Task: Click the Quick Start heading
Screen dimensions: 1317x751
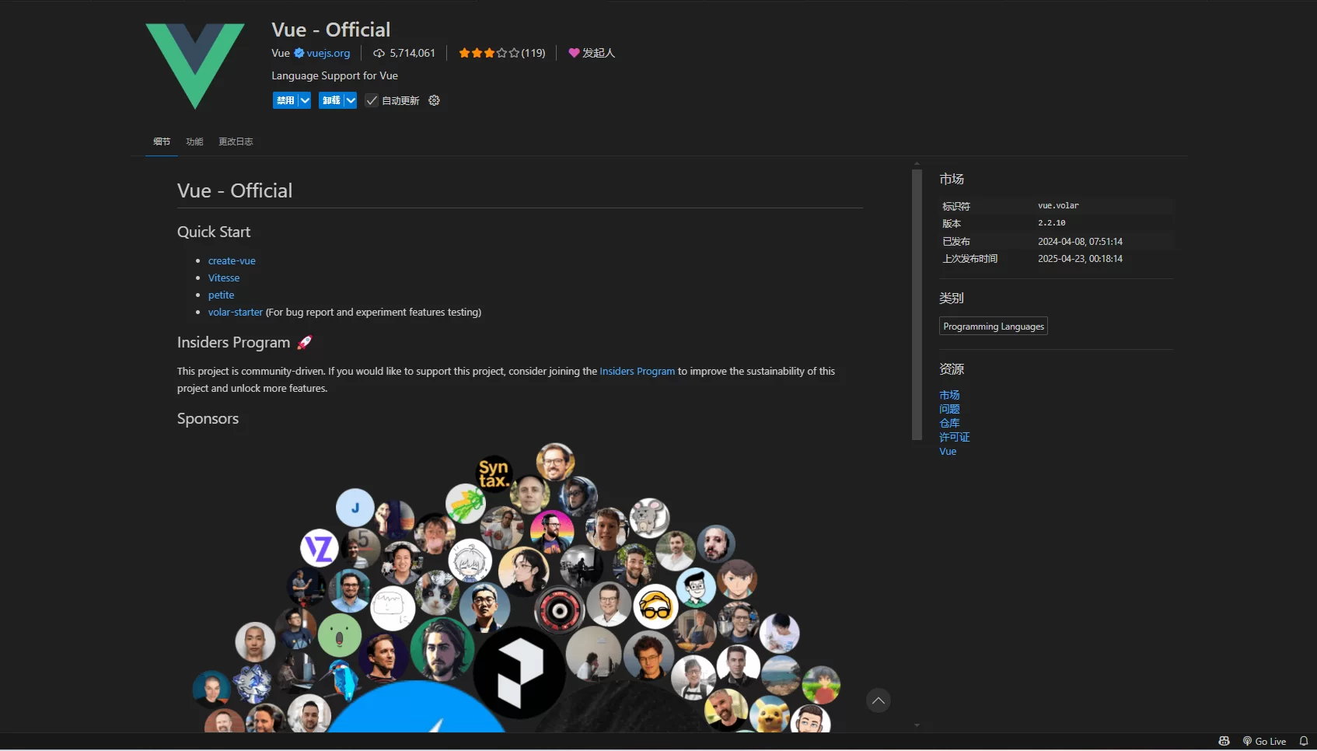Action: (214, 232)
